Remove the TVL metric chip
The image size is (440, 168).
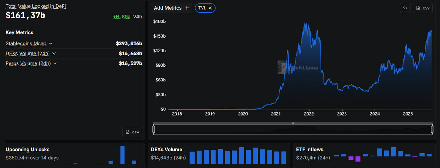(210, 8)
